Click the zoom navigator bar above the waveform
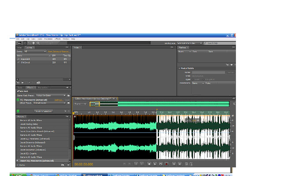Screen dimensions: 282x176 coord(159,104)
